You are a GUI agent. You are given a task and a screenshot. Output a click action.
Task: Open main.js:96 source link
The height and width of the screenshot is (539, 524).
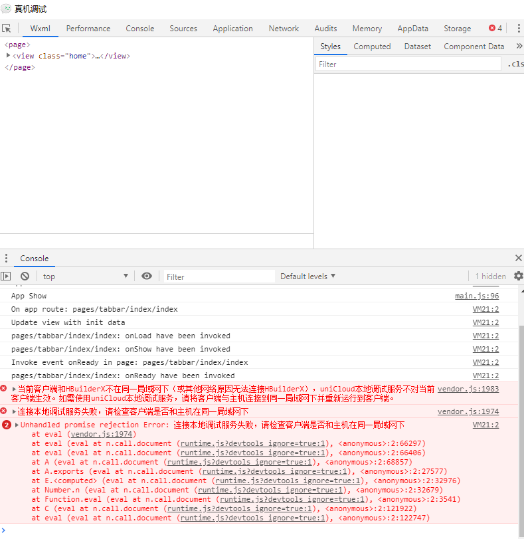[477, 296]
